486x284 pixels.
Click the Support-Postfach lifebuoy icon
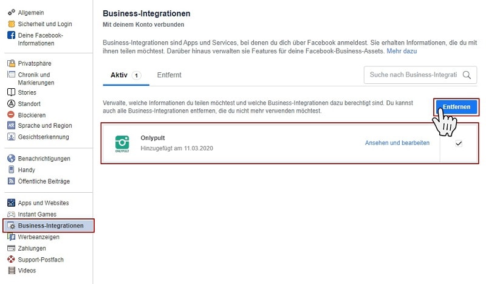pyautogui.click(x=10, y=260)
